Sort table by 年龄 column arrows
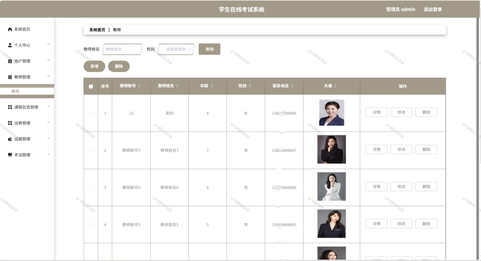This screenshot has width=481, height=261. coord(212,86)
